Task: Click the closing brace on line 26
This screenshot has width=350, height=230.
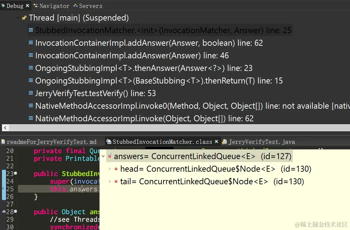Action: coord(36,197)
